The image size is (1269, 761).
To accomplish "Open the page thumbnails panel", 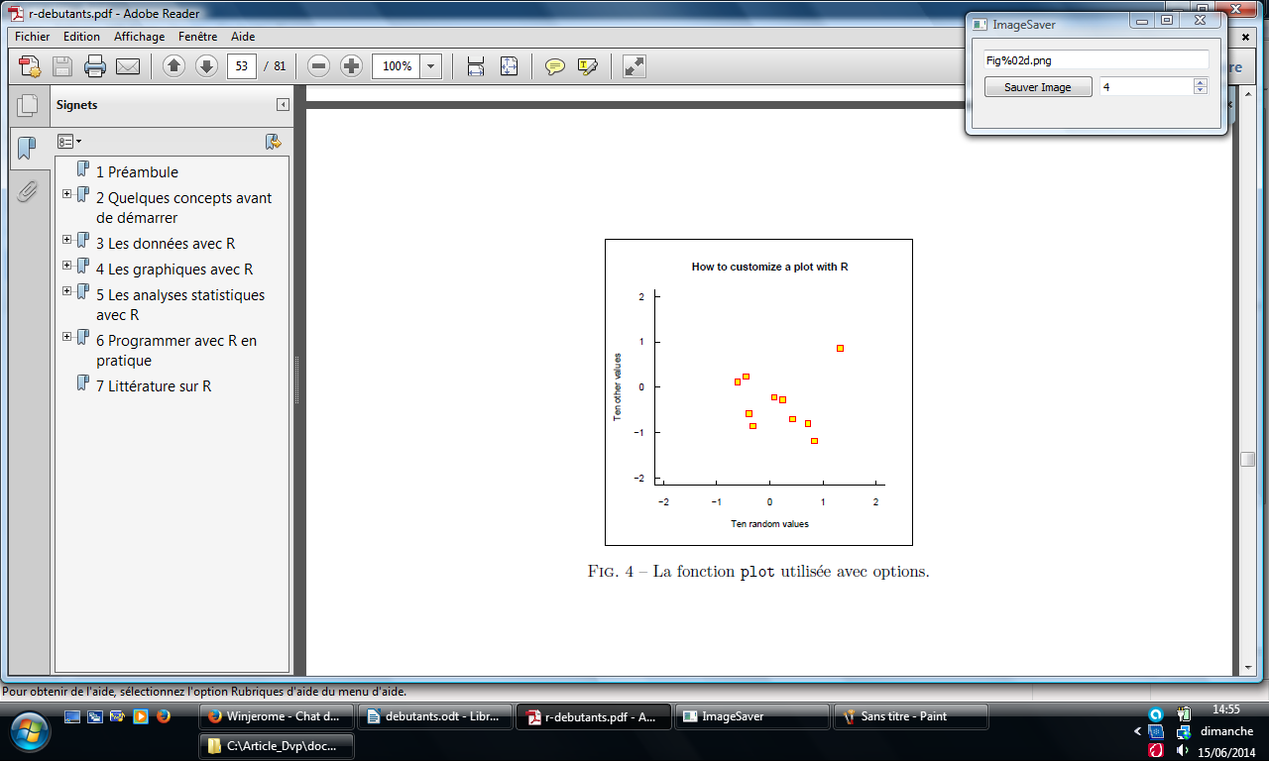I will click(x=28, y=105).
